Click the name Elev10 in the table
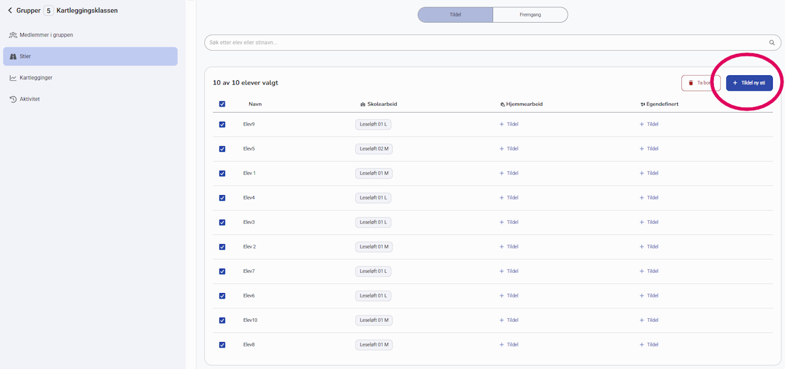 250,320
